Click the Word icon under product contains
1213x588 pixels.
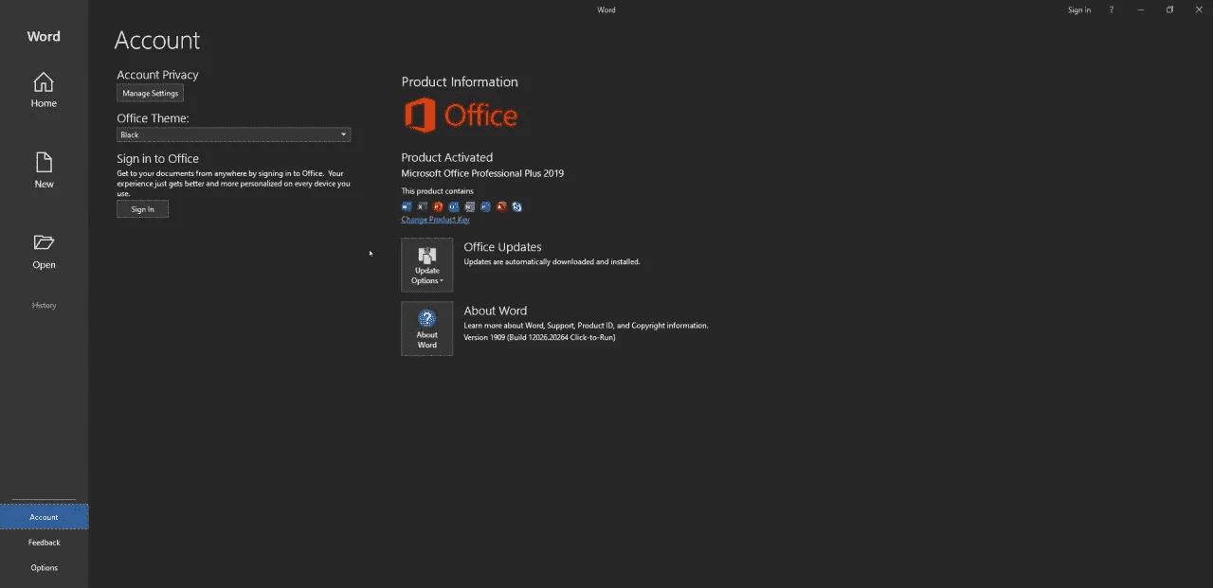click(407, 206)
